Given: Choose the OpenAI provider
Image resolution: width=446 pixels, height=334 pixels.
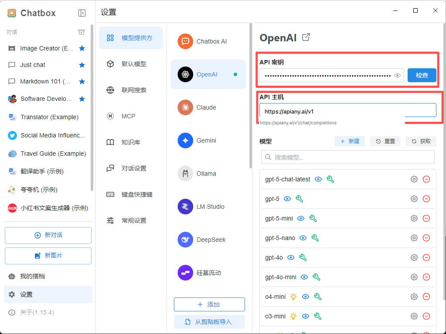Looking at the screenshot, I should (x=208, y=74).
